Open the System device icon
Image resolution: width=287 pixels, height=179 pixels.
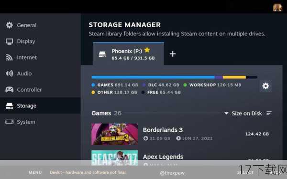10,122
